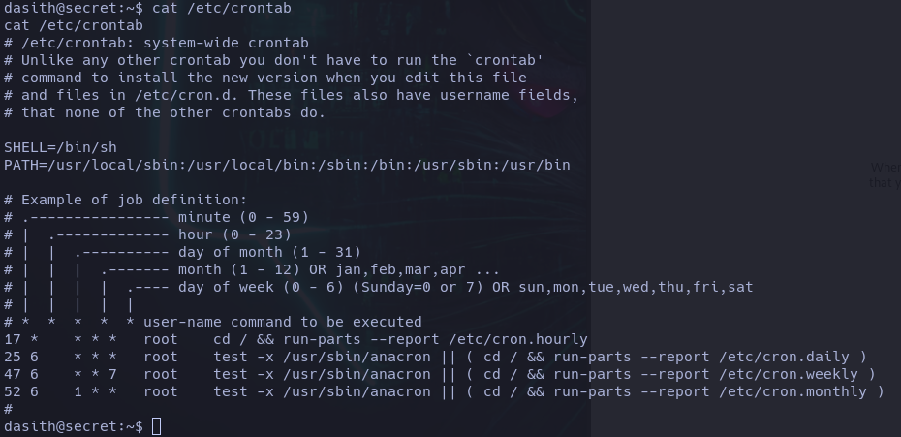Click "# Example of job definition:" comment
Viewport: 901px width, 437px height.
tap(125, 200)
